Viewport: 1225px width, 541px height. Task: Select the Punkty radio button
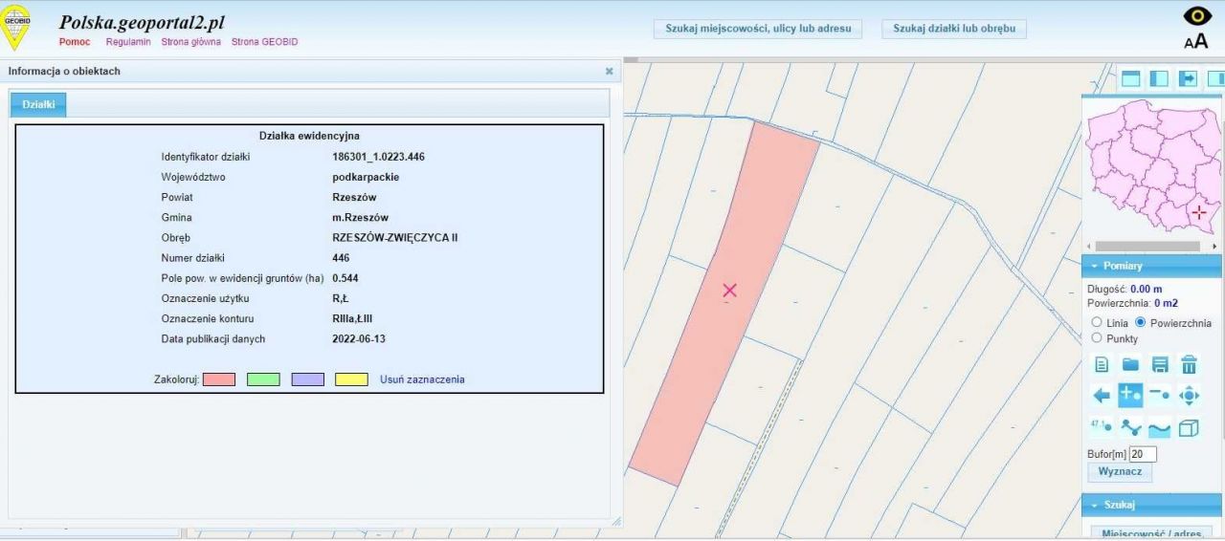click(1097, 338)
